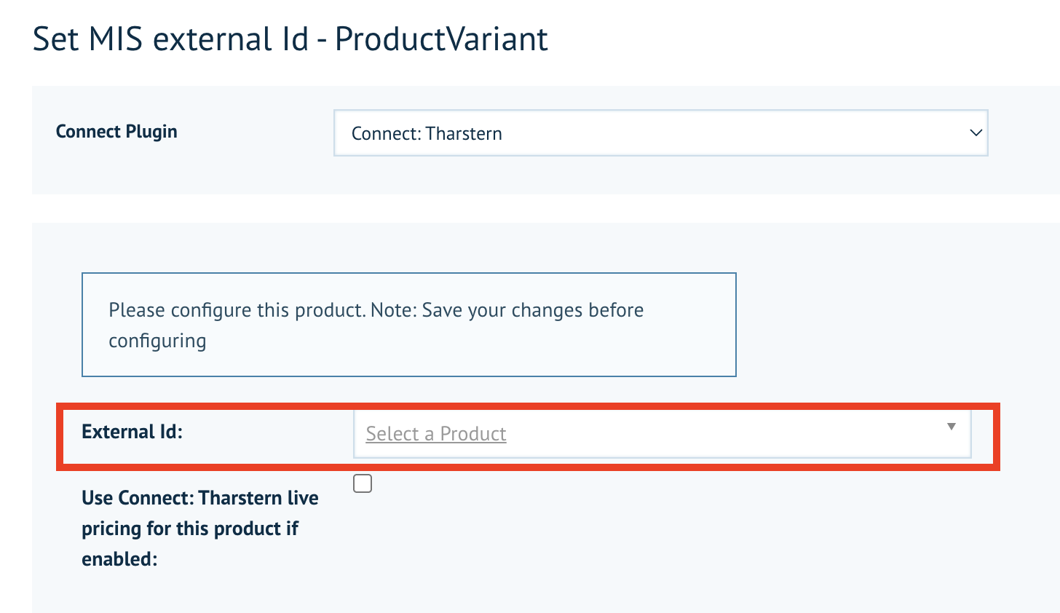Click the word 'ProductVariant' in the title
The width and height of the screenshot is (1060, 613).
441,39
